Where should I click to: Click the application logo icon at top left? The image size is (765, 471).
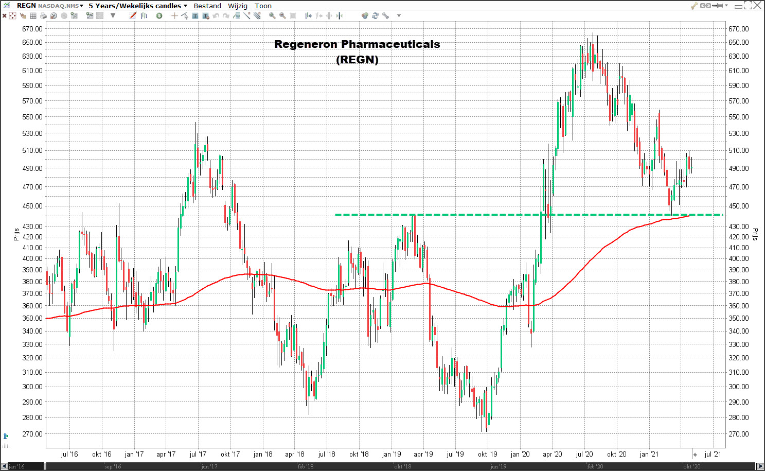click(x=6, y=6)
